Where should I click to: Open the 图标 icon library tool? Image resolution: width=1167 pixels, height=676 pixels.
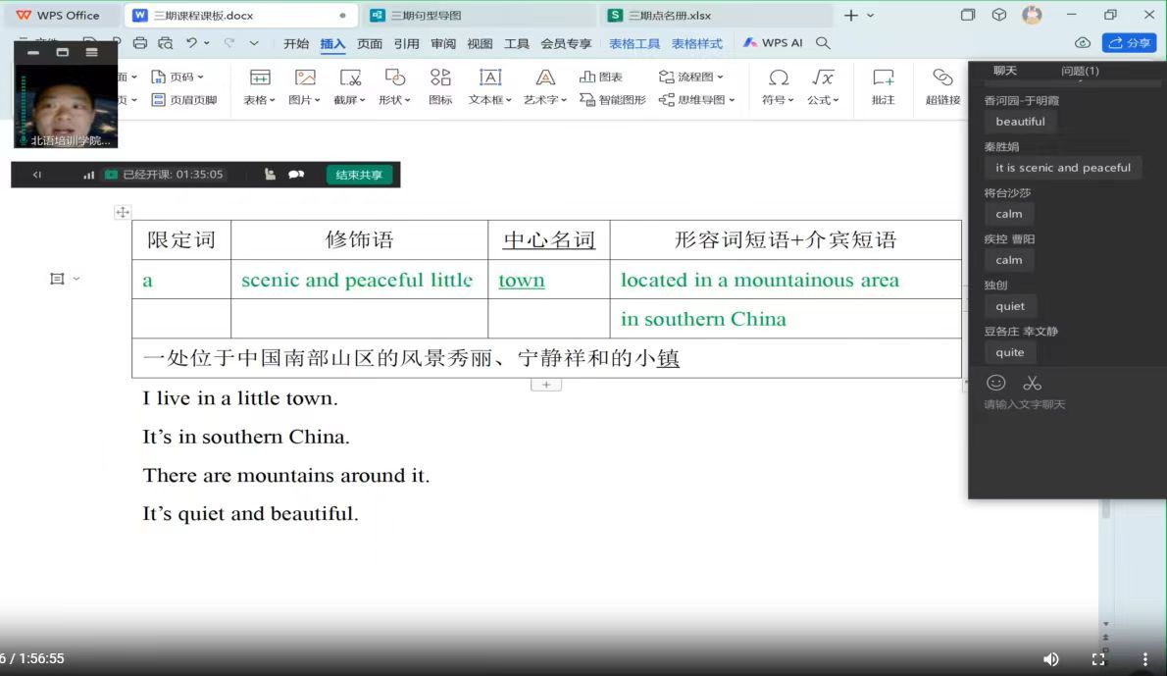440,86
